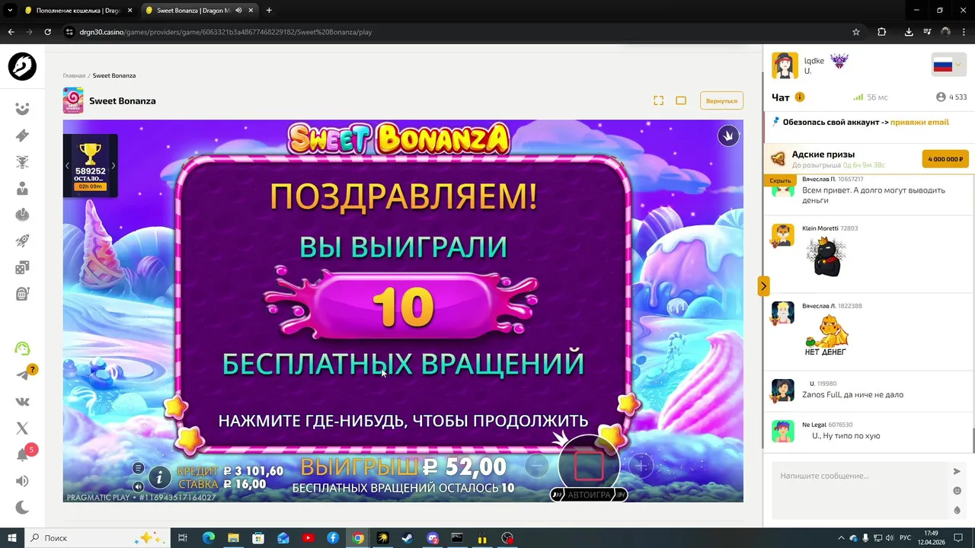975x548 pixels.
Task: Open YouTube from the taskbar
Action: (308, 538)
